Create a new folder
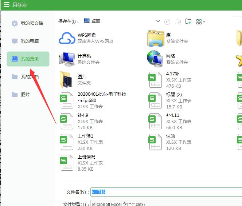 click(x=188, y=21)
